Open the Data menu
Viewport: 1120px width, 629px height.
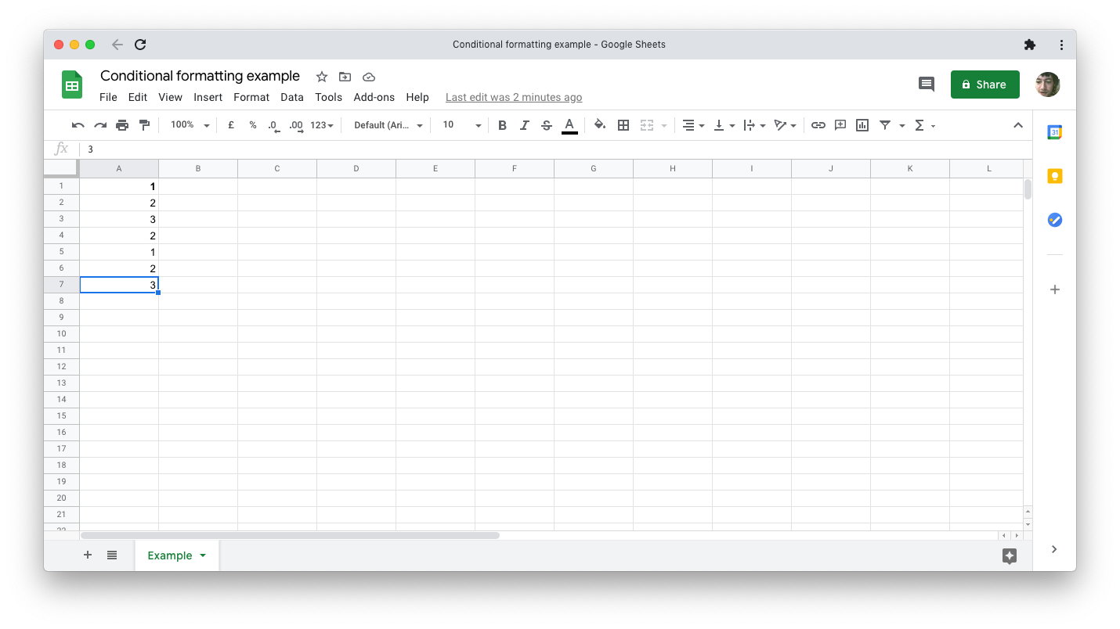(x=292, y=97)
